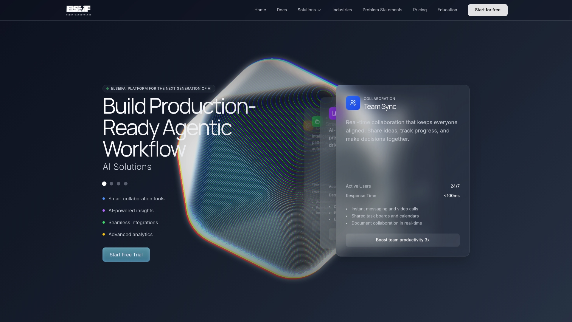This screenshot has height=322, width=572.
Task: Open the Solutions menu
Action: 310,10
